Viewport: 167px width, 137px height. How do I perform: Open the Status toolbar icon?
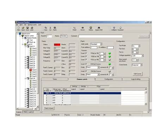coord(91,28)
